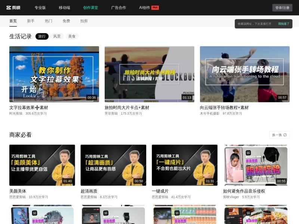Open the AI创作 menu item
Viewport: 299px width, 224px height.
tap(144, 7)
